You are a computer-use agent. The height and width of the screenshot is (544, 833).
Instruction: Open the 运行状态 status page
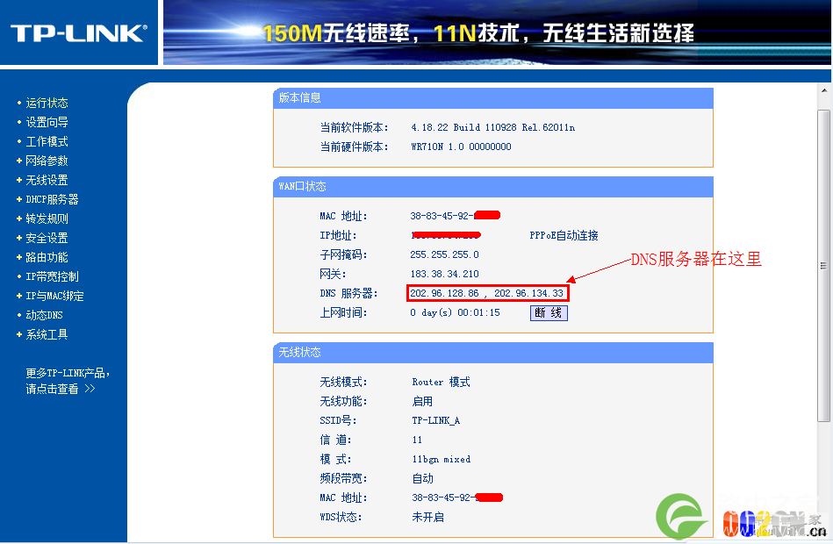[47, 103]
